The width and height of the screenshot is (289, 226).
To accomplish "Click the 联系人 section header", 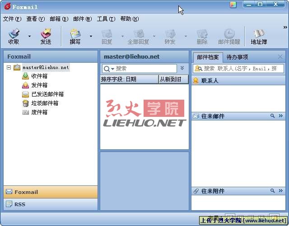I will 238,80.
